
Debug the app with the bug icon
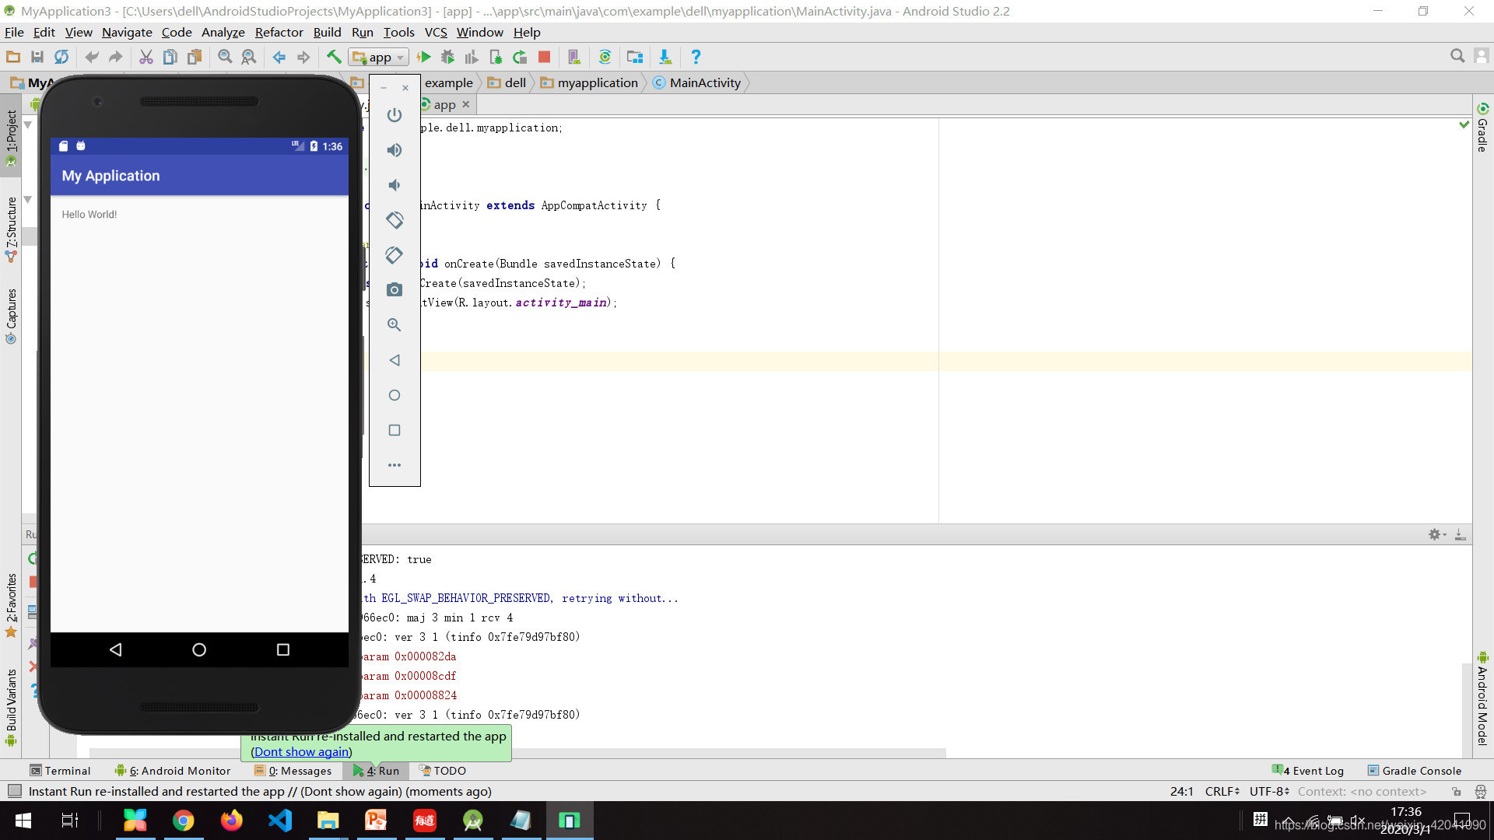click(448, 56)
